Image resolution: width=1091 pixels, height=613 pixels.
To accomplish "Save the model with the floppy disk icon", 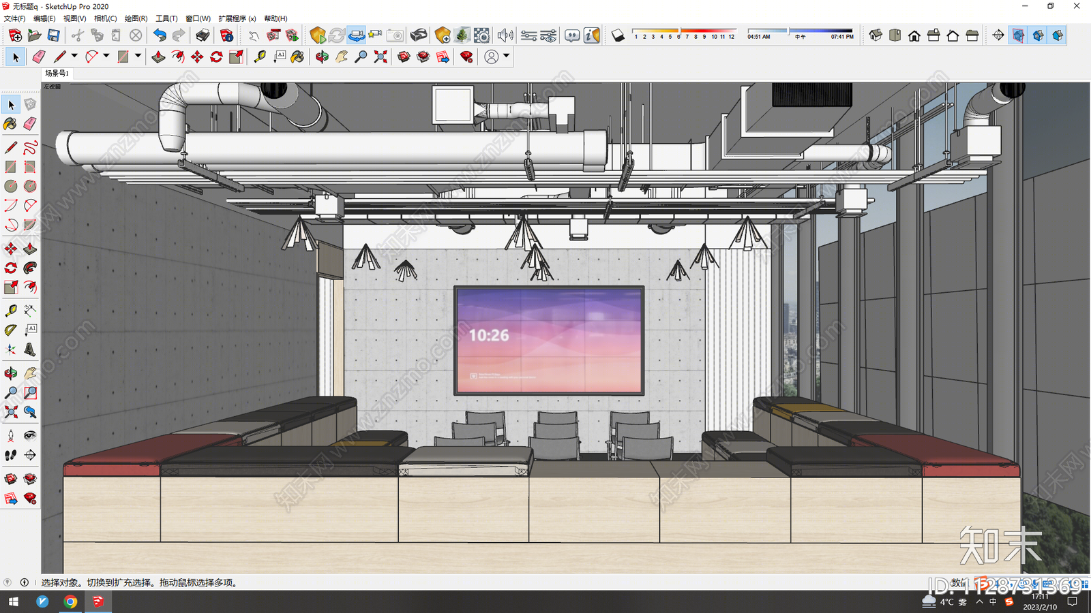I will 53,35.
